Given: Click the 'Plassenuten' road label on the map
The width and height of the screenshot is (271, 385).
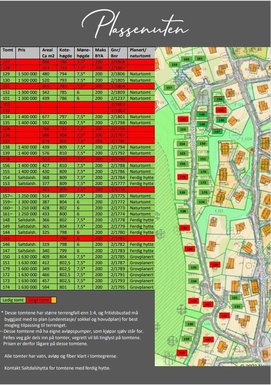Looking at the screenshot, I should pos(193,135).
